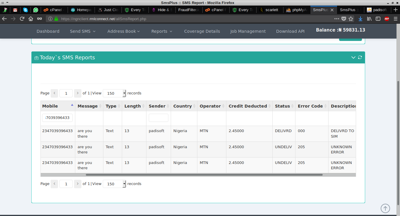The image size is (400, 216).
Task: Open the Adblock Plus extension
Action: [x=387, y=19]
